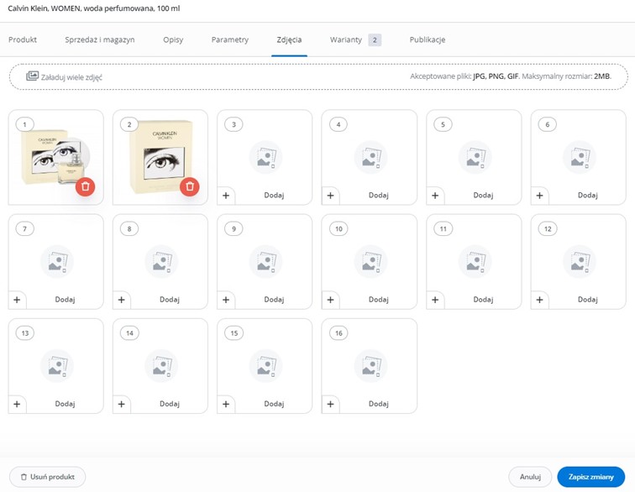
Task: Go to the Warianty tab
Action: 346,39
